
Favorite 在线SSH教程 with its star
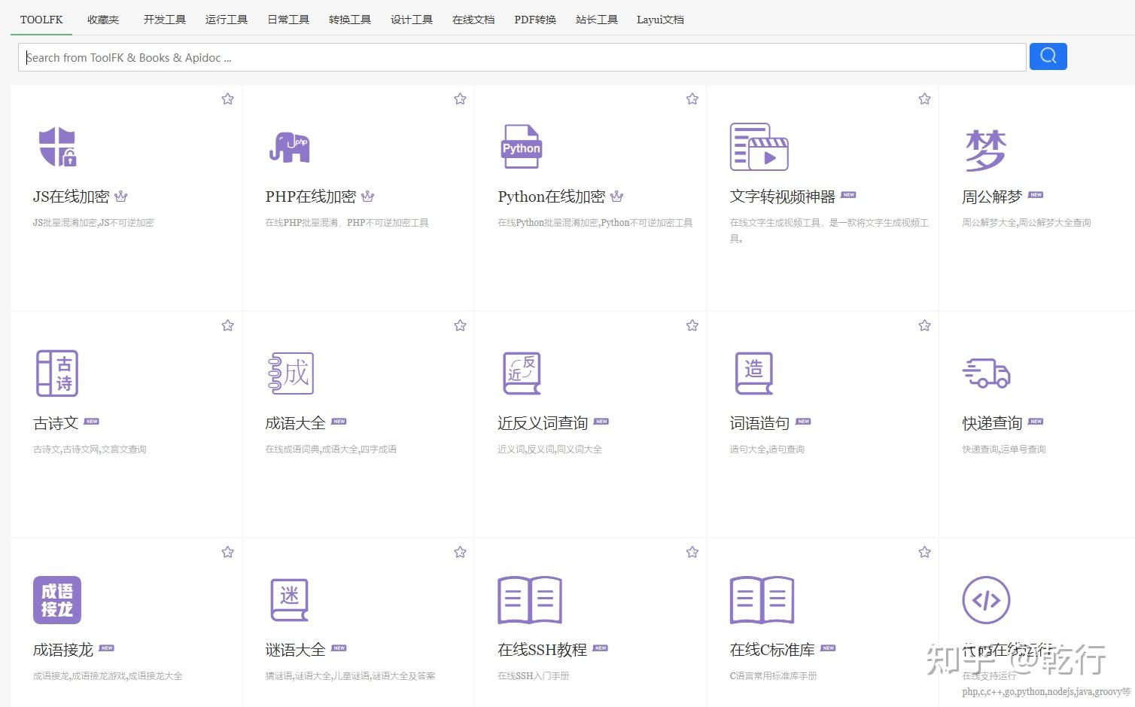[692, 552]
